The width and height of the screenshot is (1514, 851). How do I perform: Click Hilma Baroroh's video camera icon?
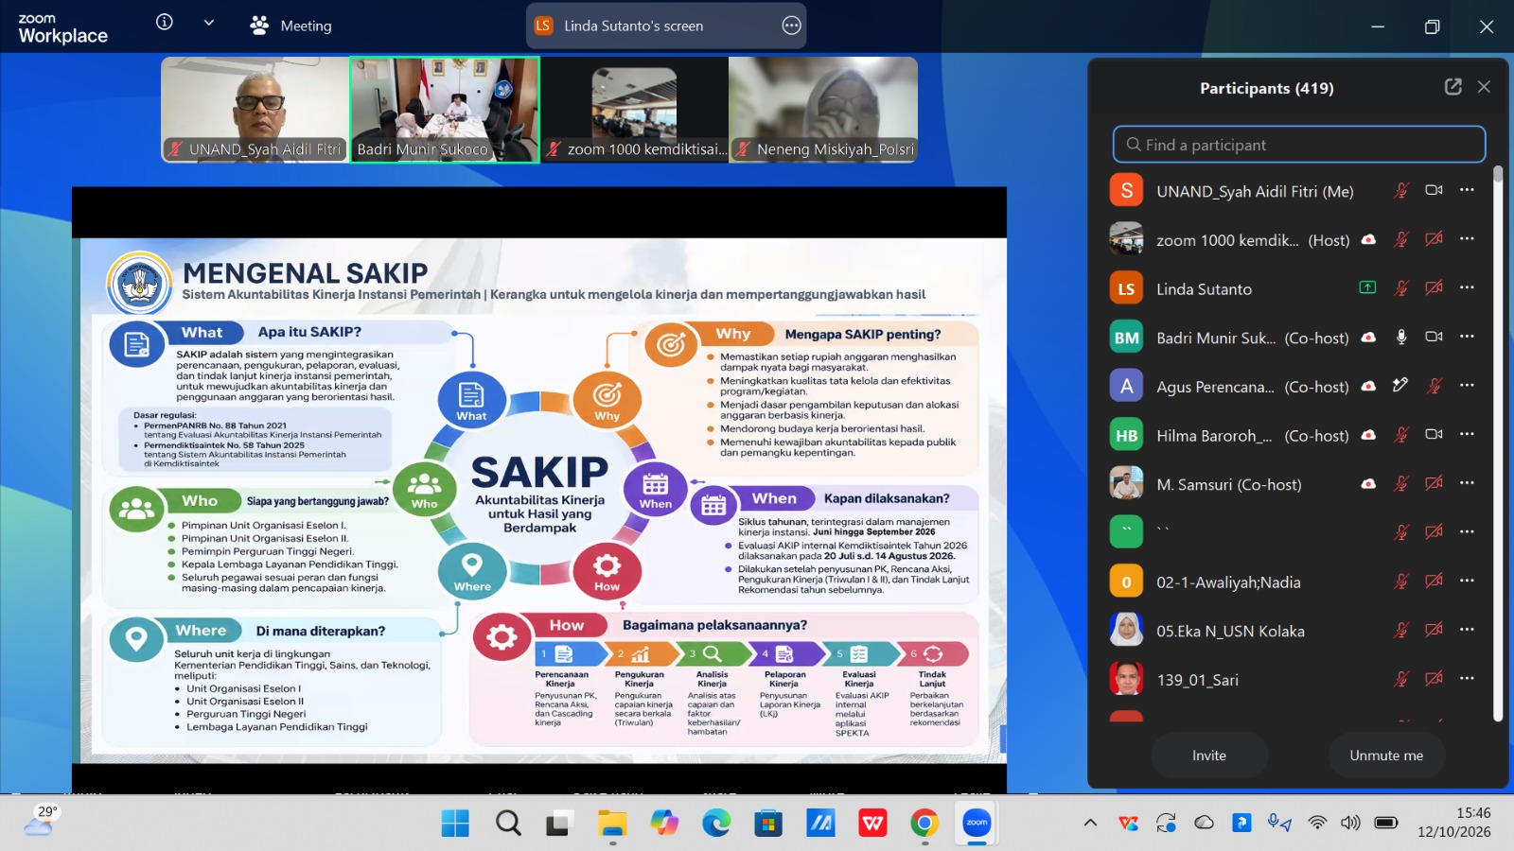[1435, 434]
